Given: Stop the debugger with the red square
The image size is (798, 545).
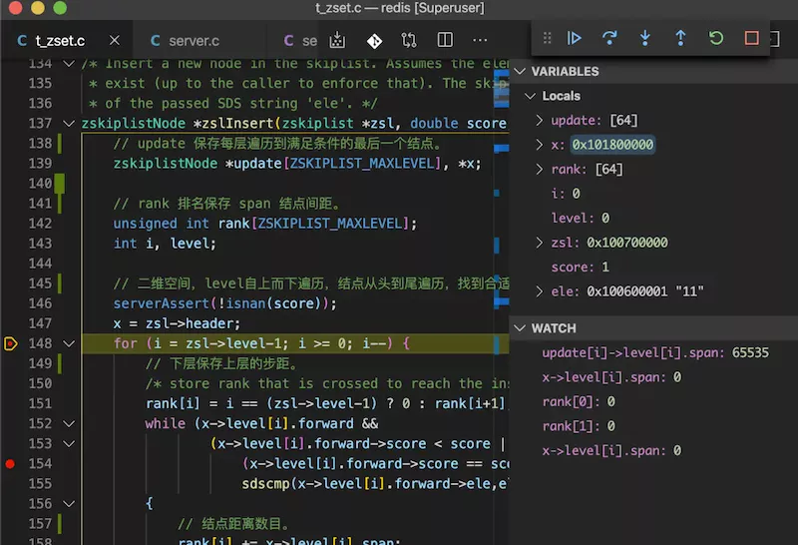Looking at the screenshot, I should 752,38.
